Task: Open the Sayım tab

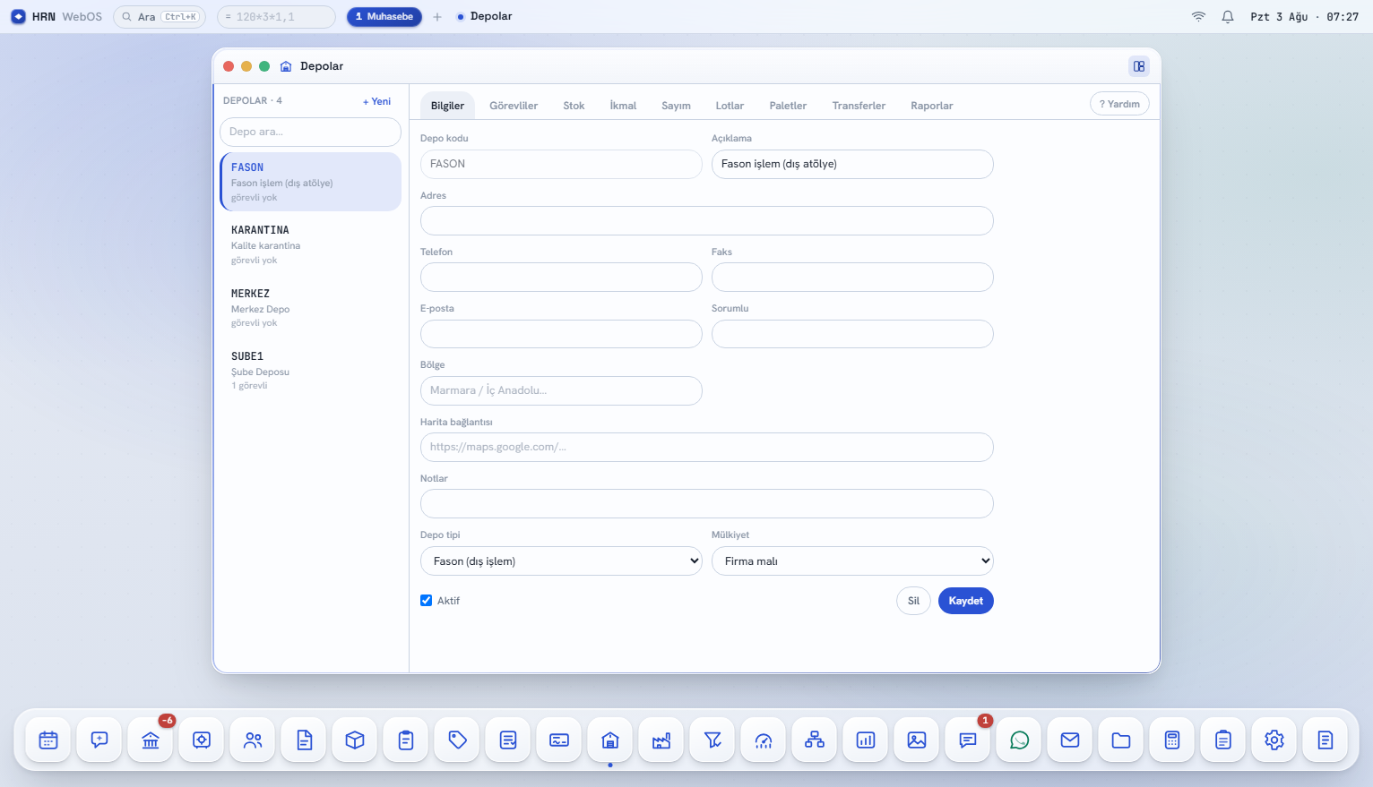Action: tap(676, 106)
